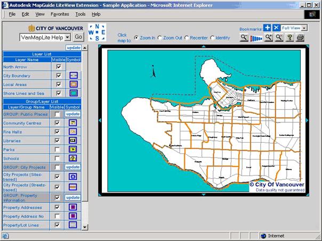Click the add bookmark plus icon
Image resolution: width=322 pixels, height=241 pixels.
[x=267, y=28]
